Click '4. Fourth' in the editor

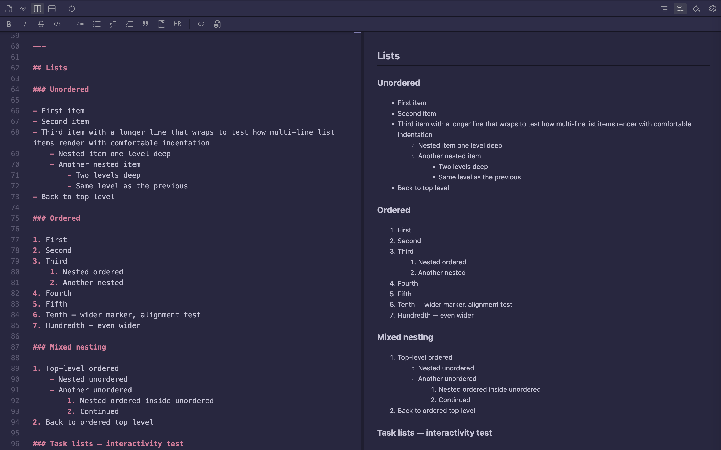[52, 293]
